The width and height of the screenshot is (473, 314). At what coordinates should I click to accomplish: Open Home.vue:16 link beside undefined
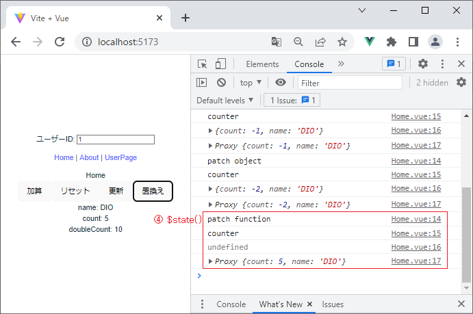(416, 247)
